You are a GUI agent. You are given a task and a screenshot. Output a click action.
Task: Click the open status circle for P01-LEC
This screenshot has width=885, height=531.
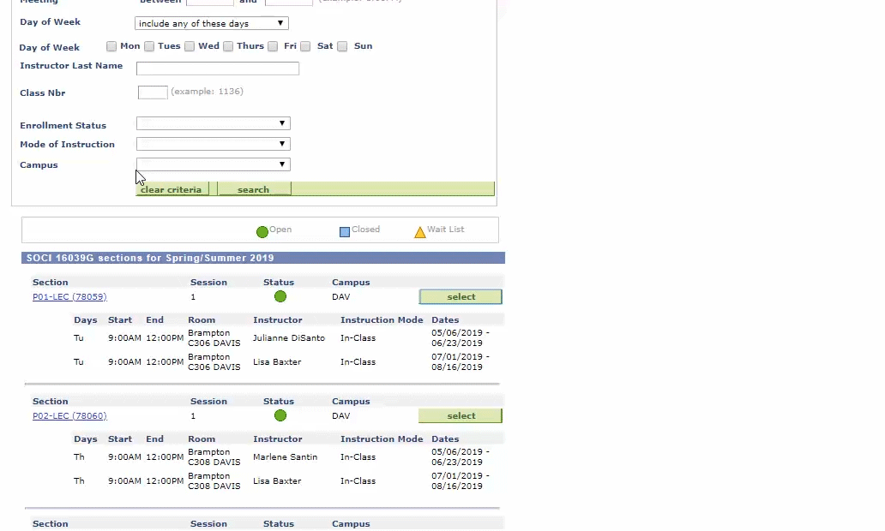[280, 296]
